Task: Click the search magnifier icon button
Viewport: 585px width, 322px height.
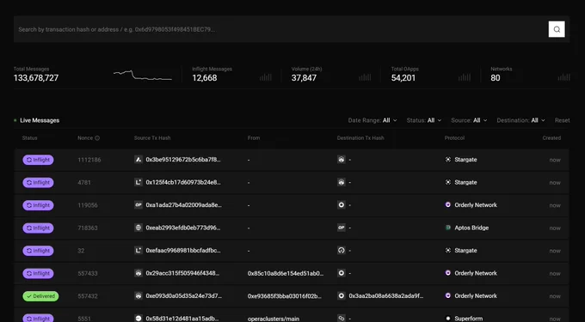Action: click(557, 29)
